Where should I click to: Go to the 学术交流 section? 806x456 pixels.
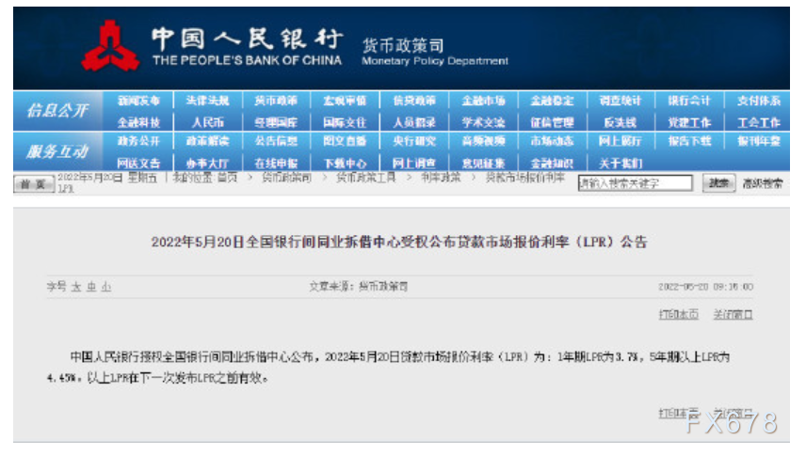[483, 123]
